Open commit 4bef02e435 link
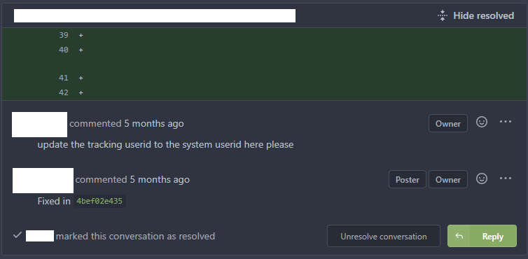Viewport: 528px width, 259px height. tap(99, 201)
